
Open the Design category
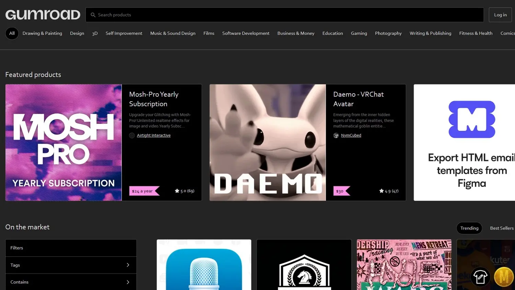(x=77, y=33)
